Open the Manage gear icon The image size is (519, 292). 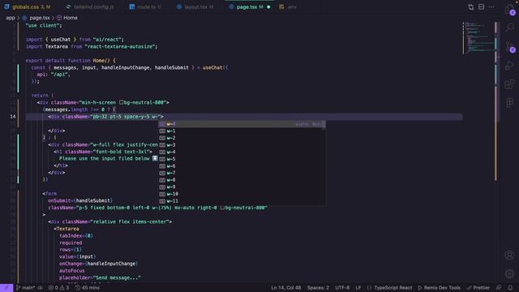coord(510,273)
